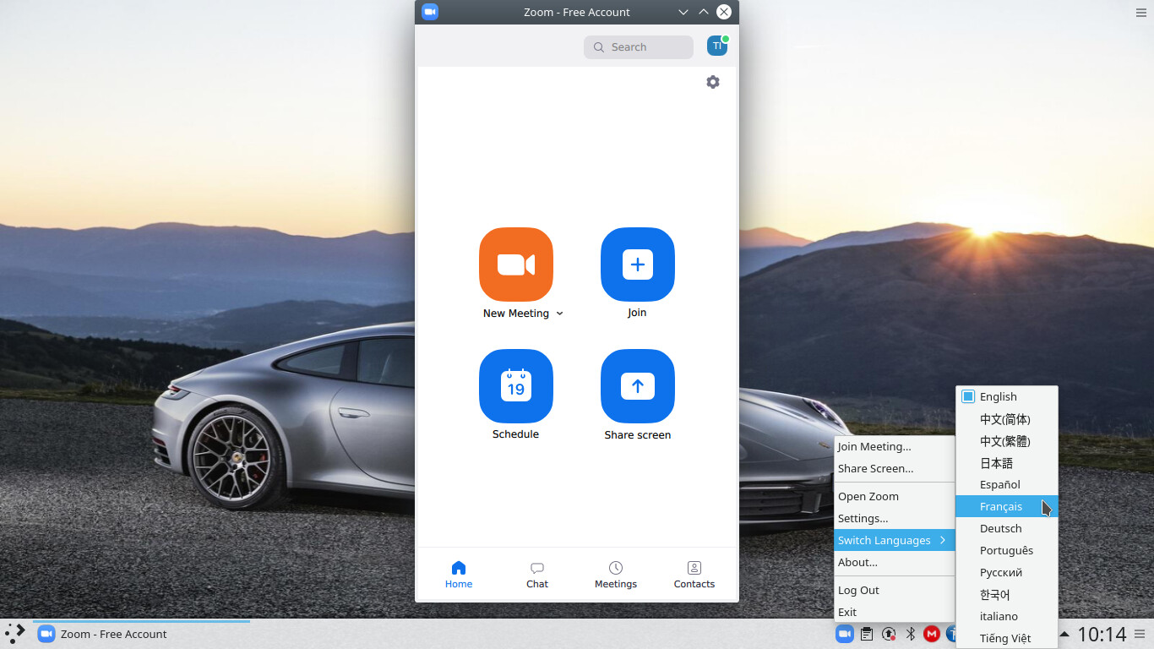The image size is (1154, 649).
Task: Select 日本語 language
Action: click(1006, 463)
